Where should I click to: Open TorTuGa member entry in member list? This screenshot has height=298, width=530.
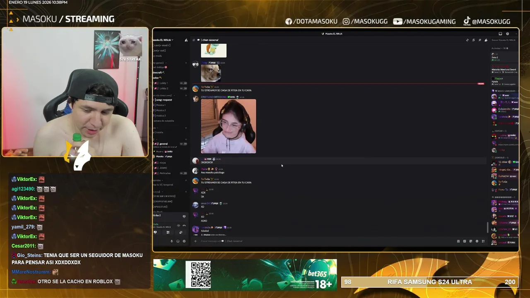504,183
